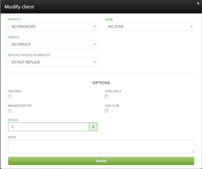Tick the Car Club checkbox
Viewport: 202px width, 169px height.
tap(106, 111)
